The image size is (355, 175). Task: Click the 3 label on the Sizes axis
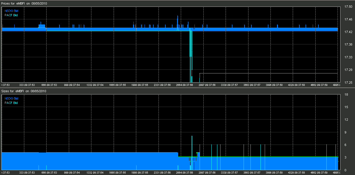345,157
